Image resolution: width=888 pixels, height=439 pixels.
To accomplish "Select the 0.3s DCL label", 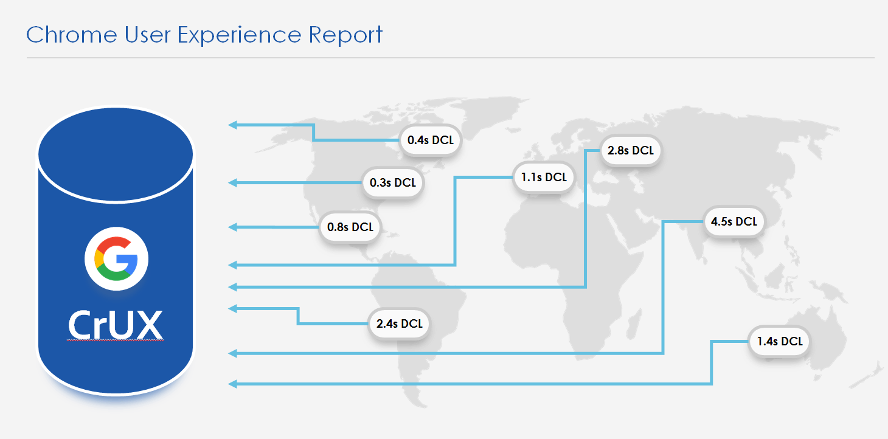I will coord(393,182).
